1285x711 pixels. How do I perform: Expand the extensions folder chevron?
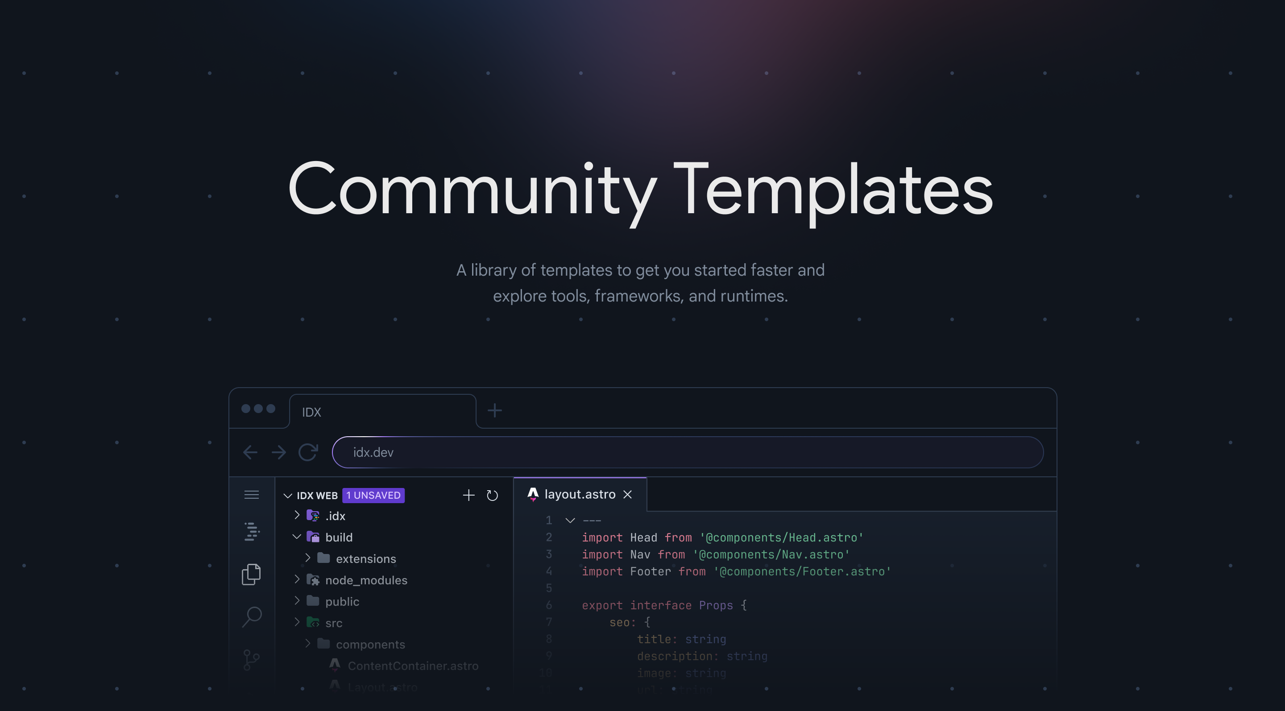click(308, 558)
